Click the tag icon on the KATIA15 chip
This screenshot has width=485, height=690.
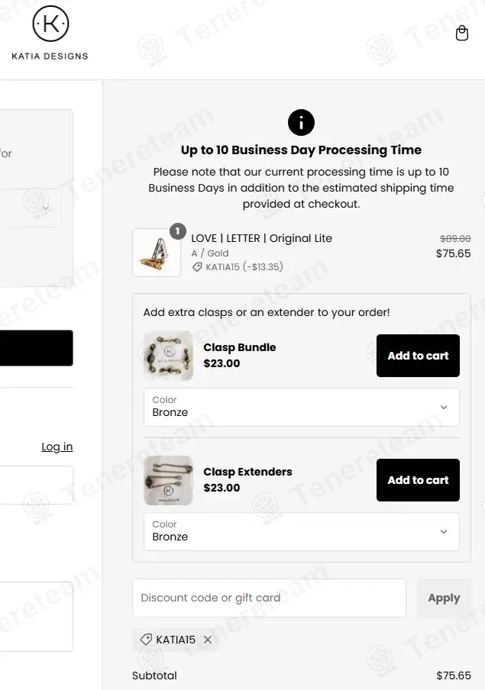[146, 640]
